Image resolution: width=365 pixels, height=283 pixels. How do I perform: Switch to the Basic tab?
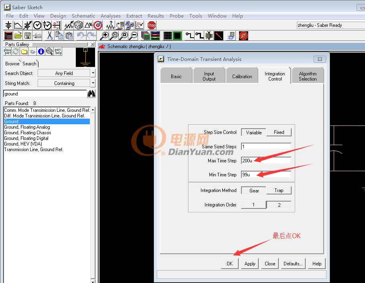point(176,76)
